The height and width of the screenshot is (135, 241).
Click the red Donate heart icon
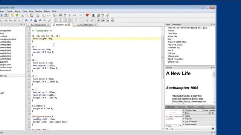[87, 15]
